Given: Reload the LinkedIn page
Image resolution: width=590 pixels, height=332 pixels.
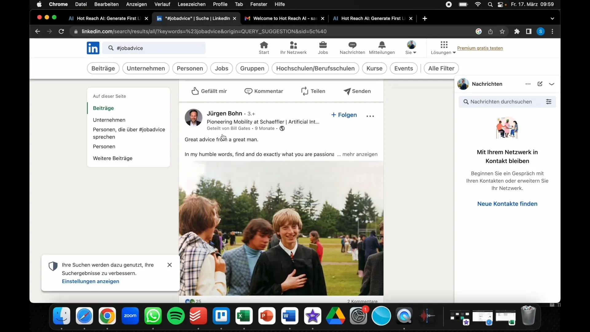Looking at the screenshot, I should (x=61, y=31).
